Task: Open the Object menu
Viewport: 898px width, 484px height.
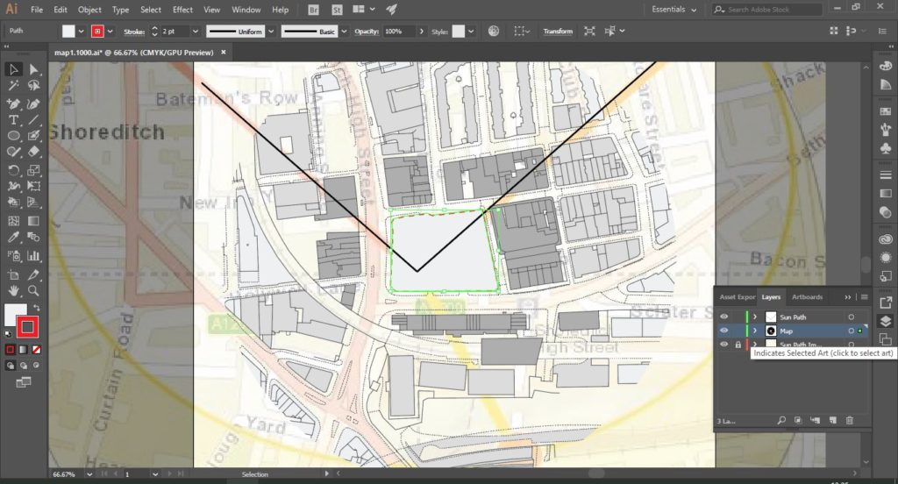Action: pos(89,10)
